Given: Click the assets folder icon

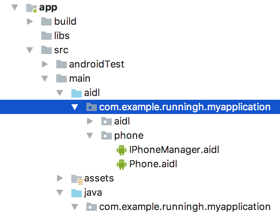Looking at the screenshot, I should coord(77,179).
